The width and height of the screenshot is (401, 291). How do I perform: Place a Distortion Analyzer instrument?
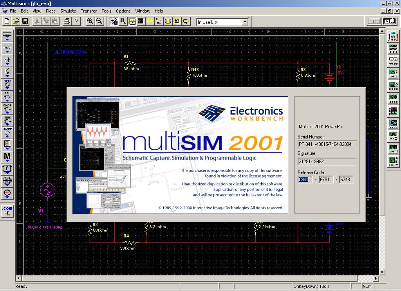pyautogui.click(x=393, y=136)
